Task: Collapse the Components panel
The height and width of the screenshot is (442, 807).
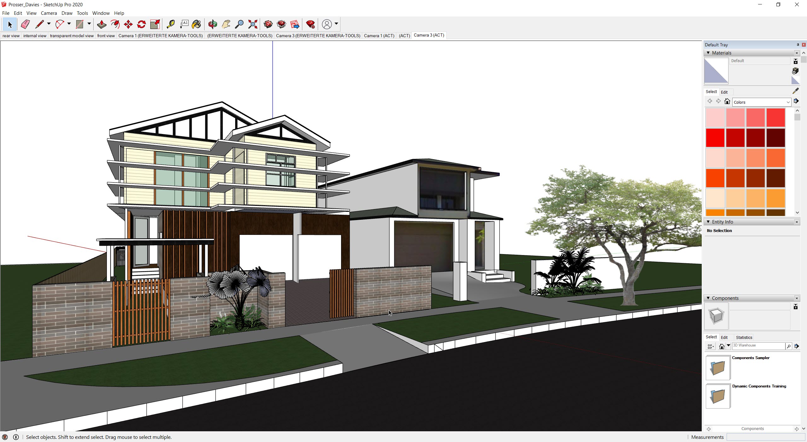Action: coord(708,298)
